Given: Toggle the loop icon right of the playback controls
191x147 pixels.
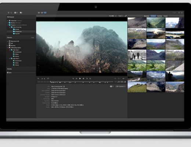Looking at the screenshot, I should (115, 79).
